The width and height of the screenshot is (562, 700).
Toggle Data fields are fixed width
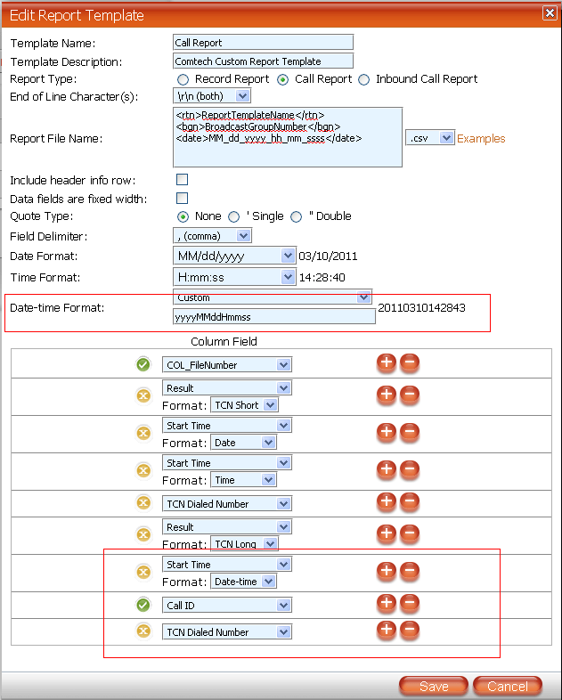182,199
